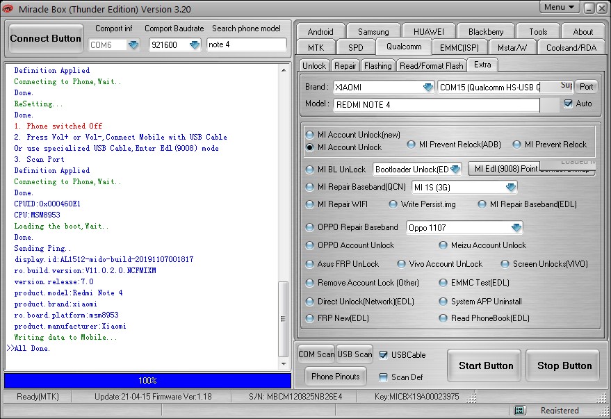Select the Qualcomm tab
This screenshot has height=419, width=611.
point(404,47)
